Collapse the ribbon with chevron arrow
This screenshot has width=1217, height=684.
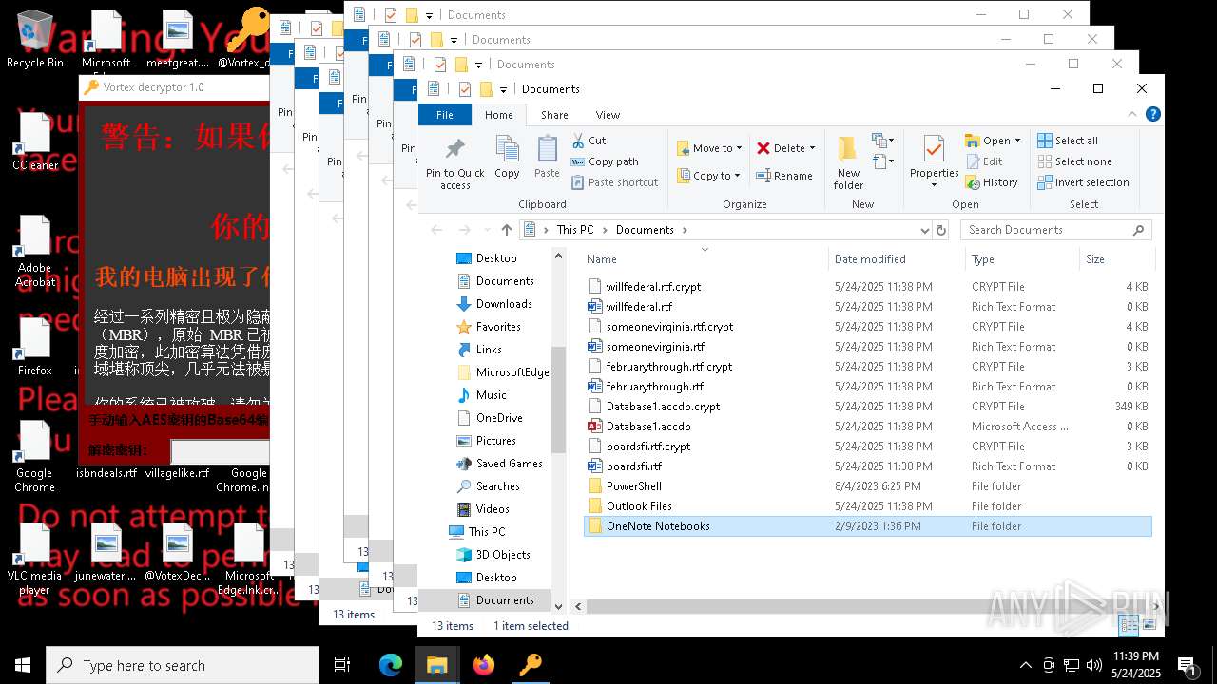[x=1132, y=114]
